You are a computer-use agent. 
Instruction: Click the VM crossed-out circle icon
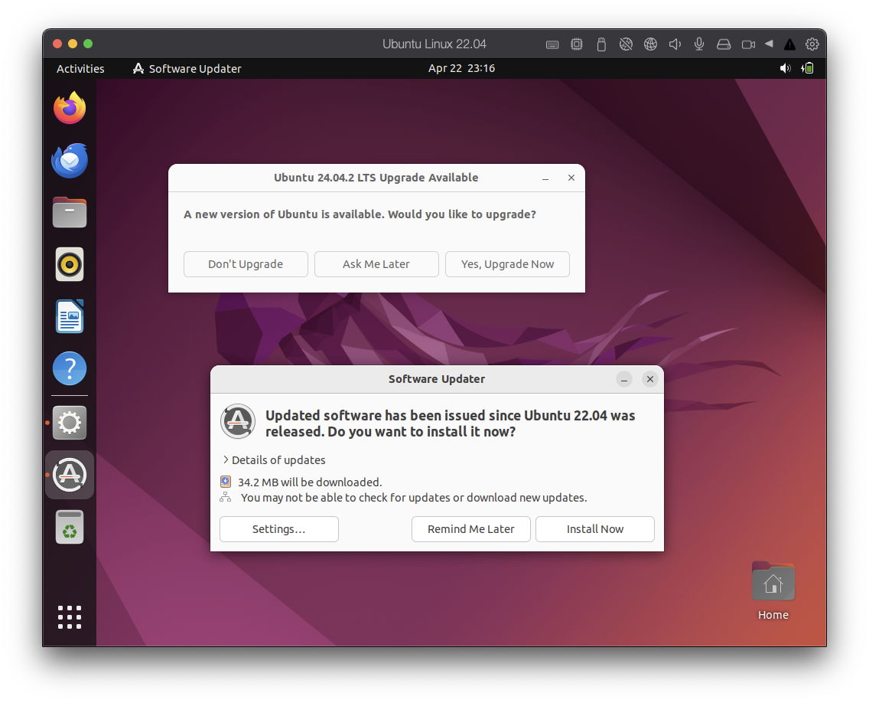click(626, 44)
